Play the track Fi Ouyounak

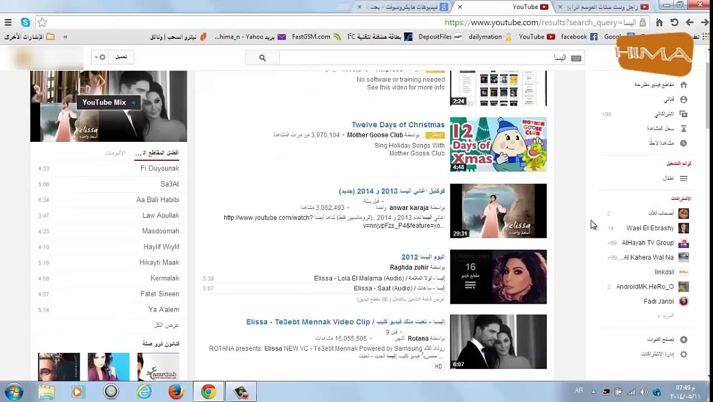click(x=160, y=168)
